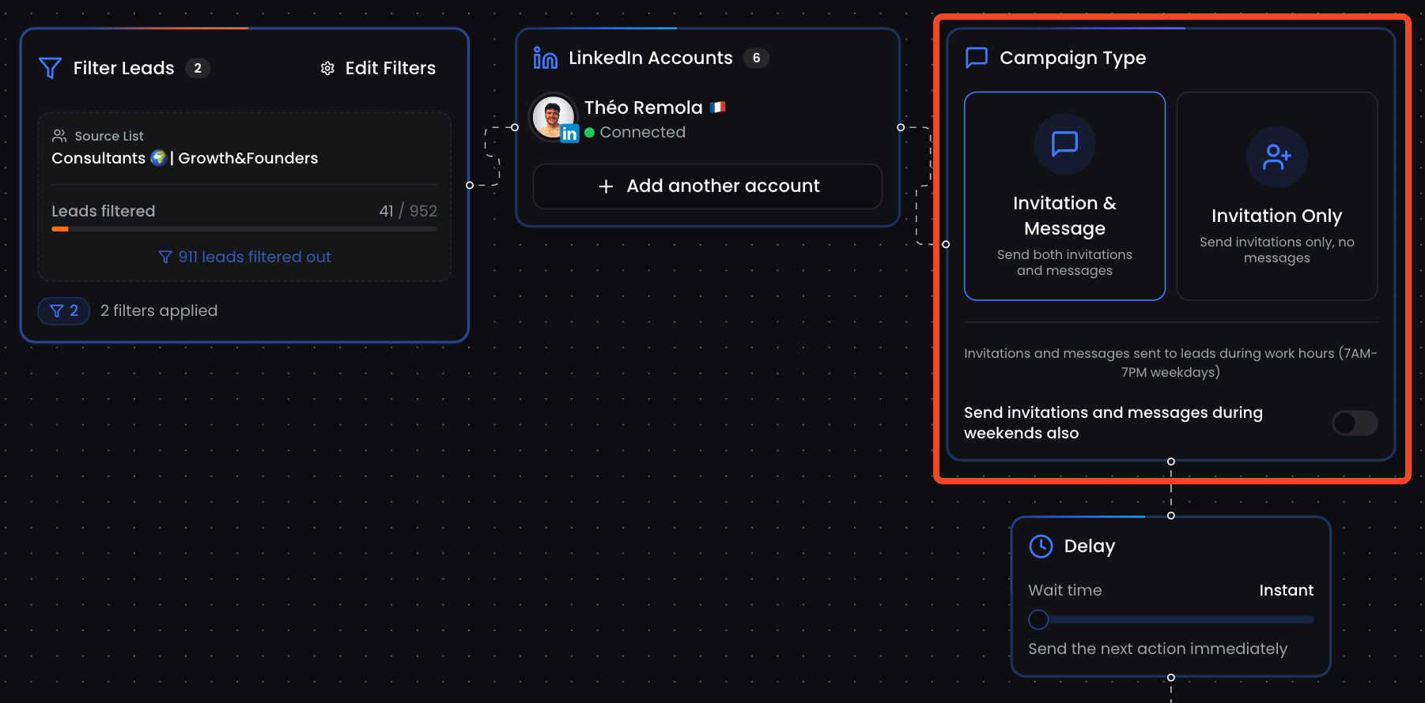The height and width of the screenshot is (703, 1425).
Task: Click the Delay clock icon
Action: (1041, 546)
